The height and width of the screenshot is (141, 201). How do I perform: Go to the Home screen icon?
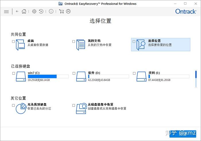point(24,11)
